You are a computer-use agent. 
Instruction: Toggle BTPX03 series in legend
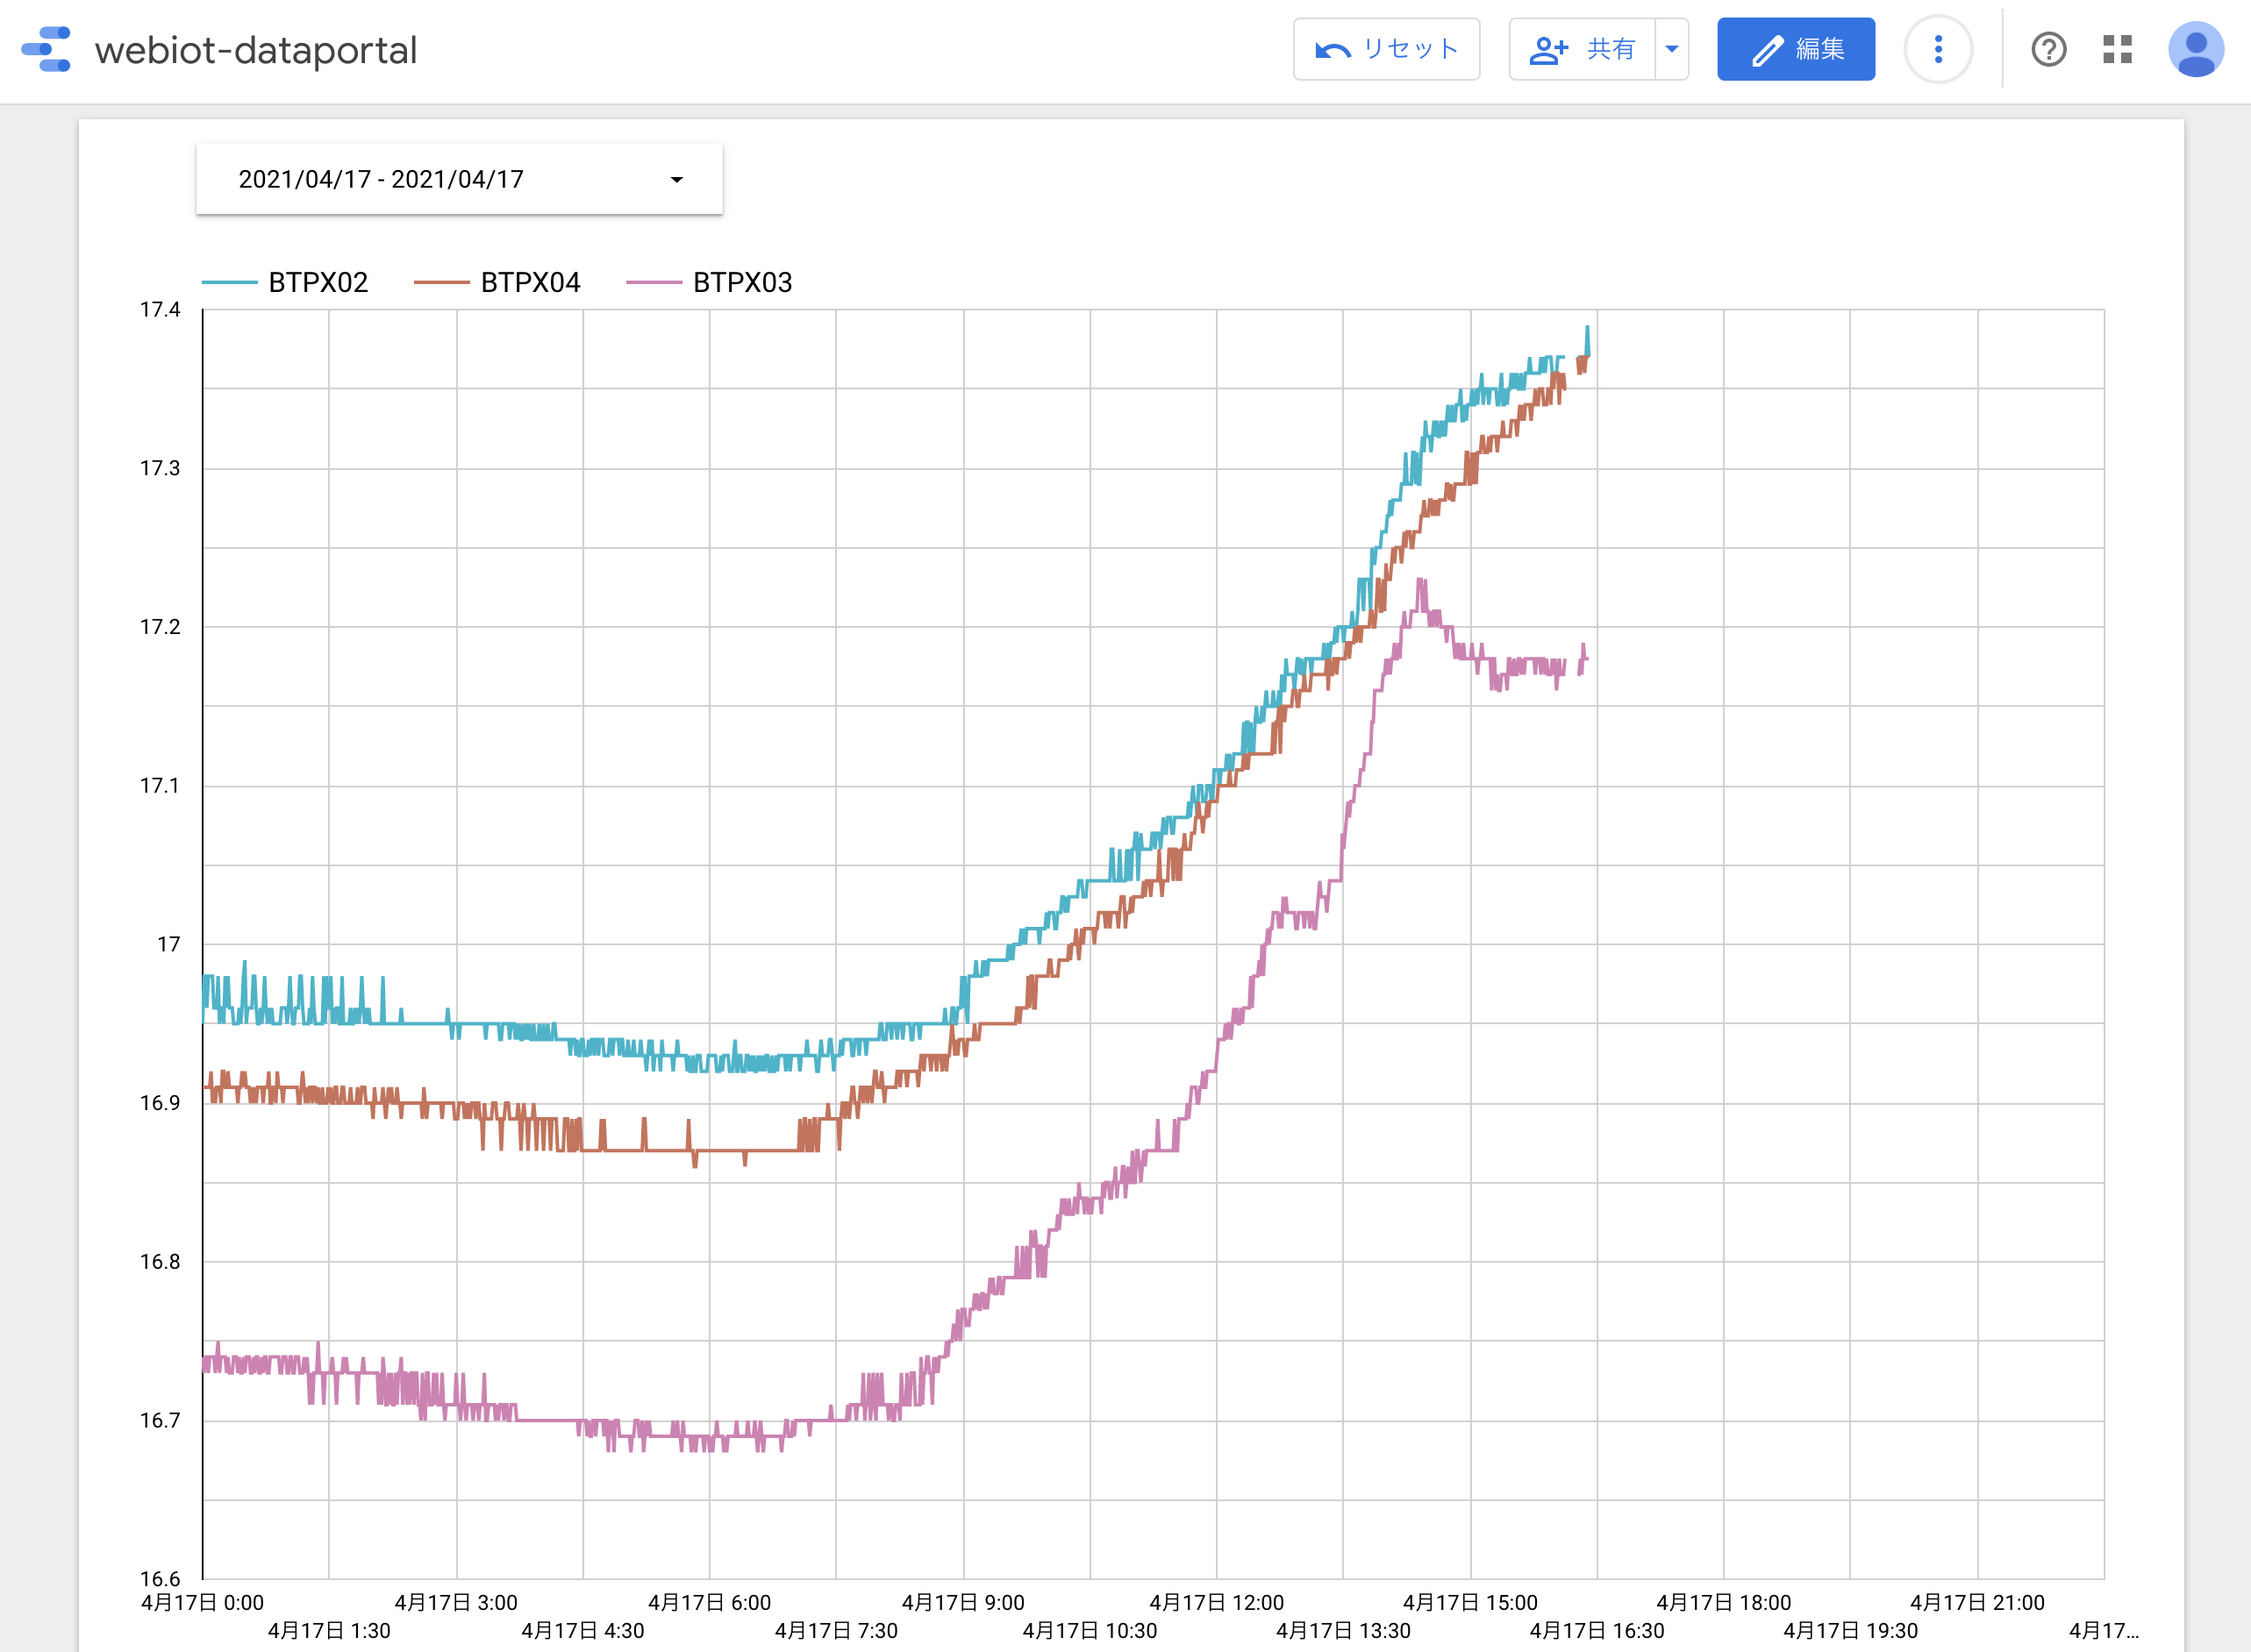tap(742, 283)
